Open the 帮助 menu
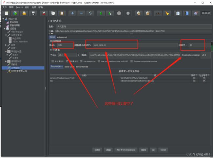Image resolution: width=213 pixels, height=158 pixels. (x=41, y=7)
